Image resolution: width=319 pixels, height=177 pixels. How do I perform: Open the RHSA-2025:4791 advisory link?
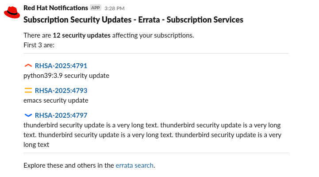point(61,66)
